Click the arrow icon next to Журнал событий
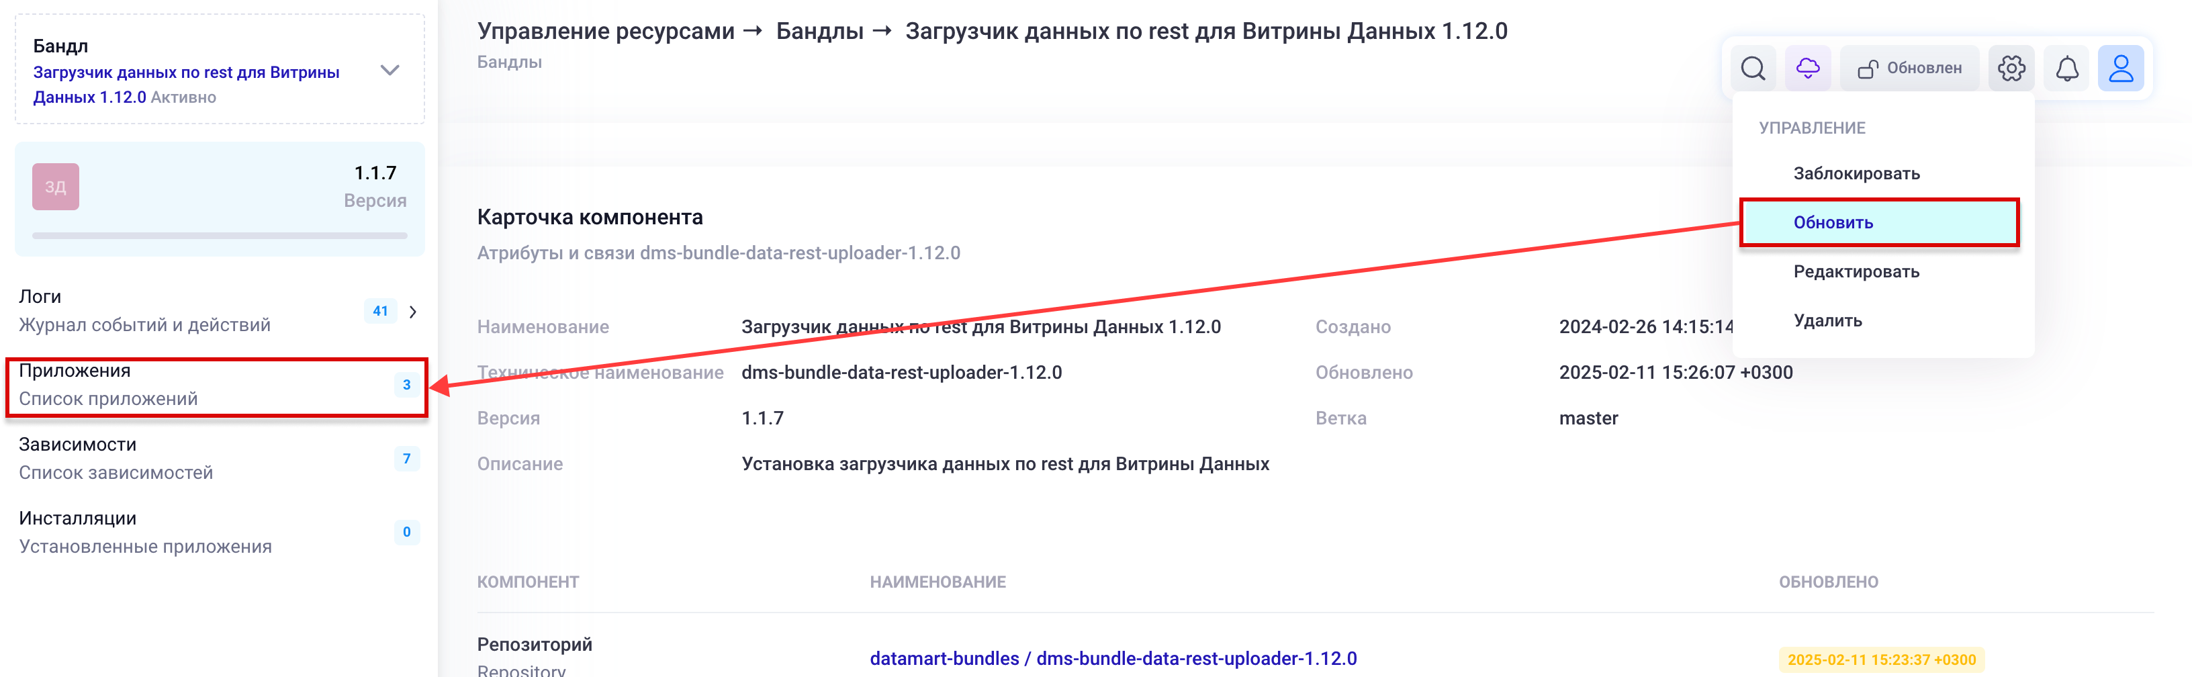 [x=414, y=311]
